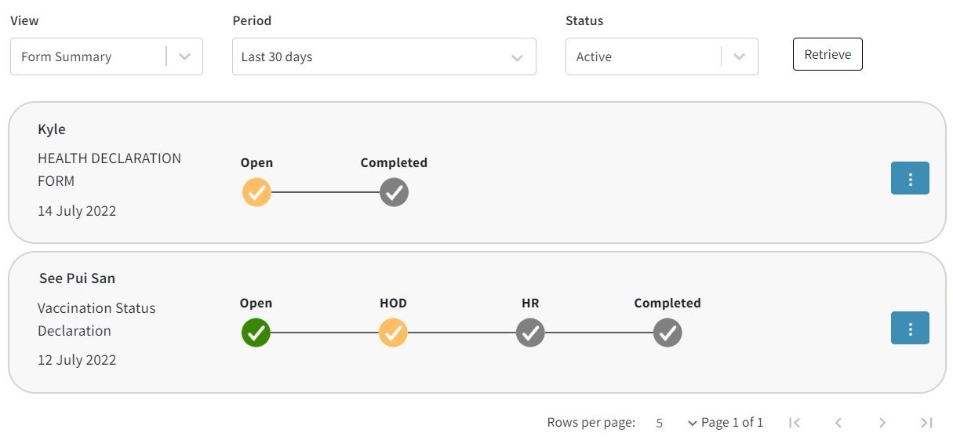Change rows per page value 5

click(x=675, y=423)
